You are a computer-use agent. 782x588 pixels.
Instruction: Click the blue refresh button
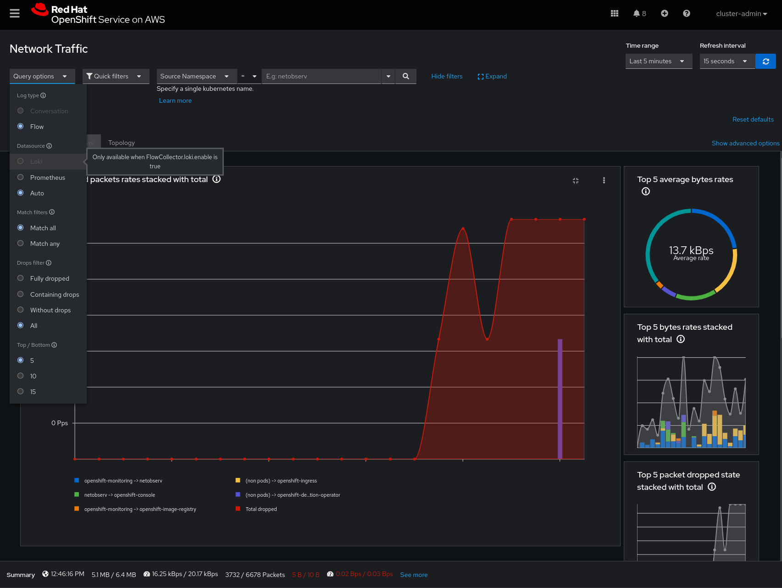[x=765, y=61]
